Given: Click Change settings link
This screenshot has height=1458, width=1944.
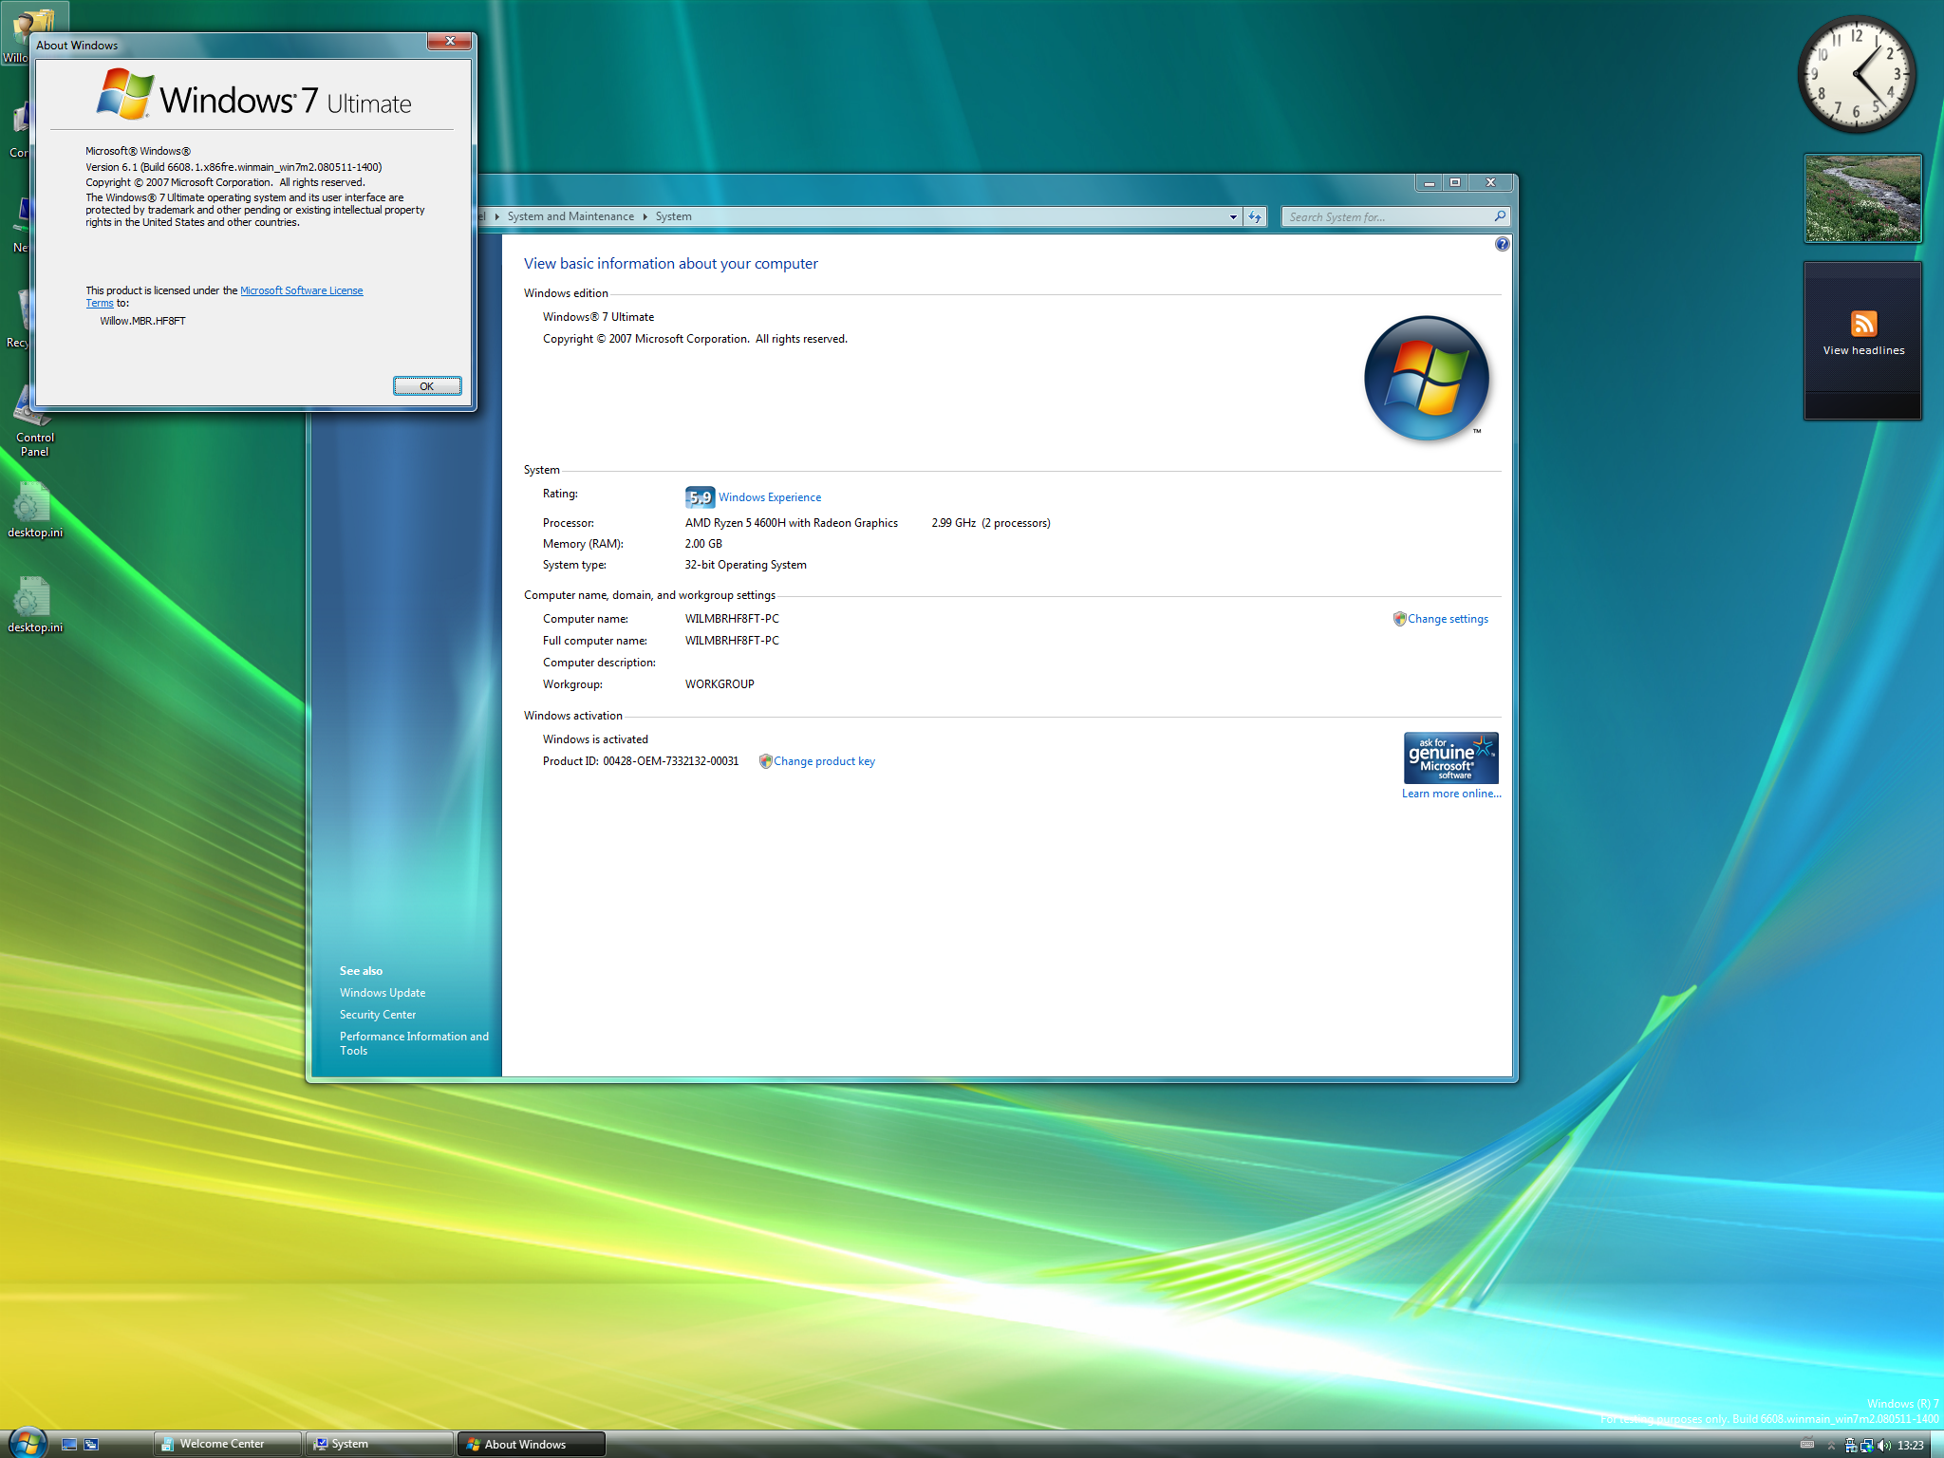Looking at the screenshot, I should pos(1448,619).
